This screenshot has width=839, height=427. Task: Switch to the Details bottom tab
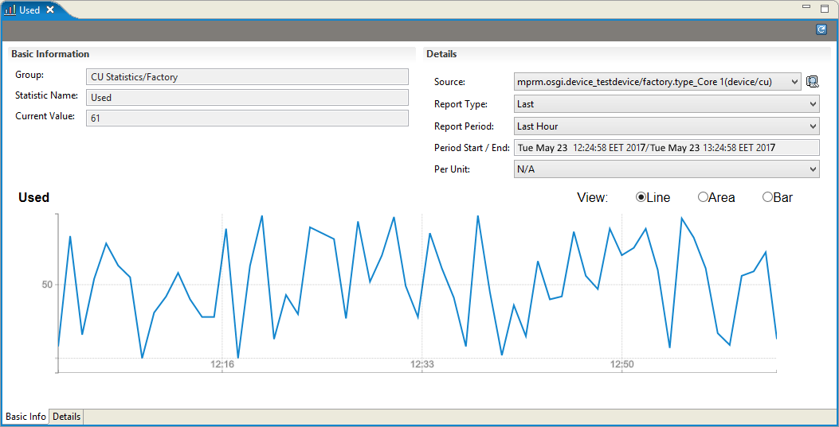(x=66, y=417)
